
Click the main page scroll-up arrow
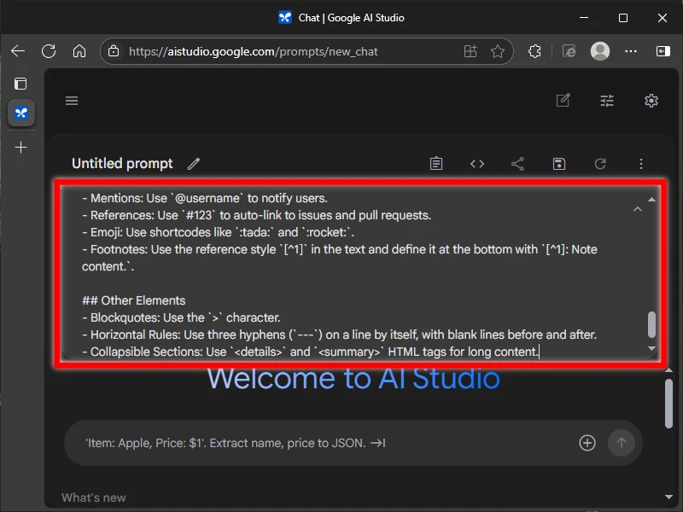coord(669,370)
